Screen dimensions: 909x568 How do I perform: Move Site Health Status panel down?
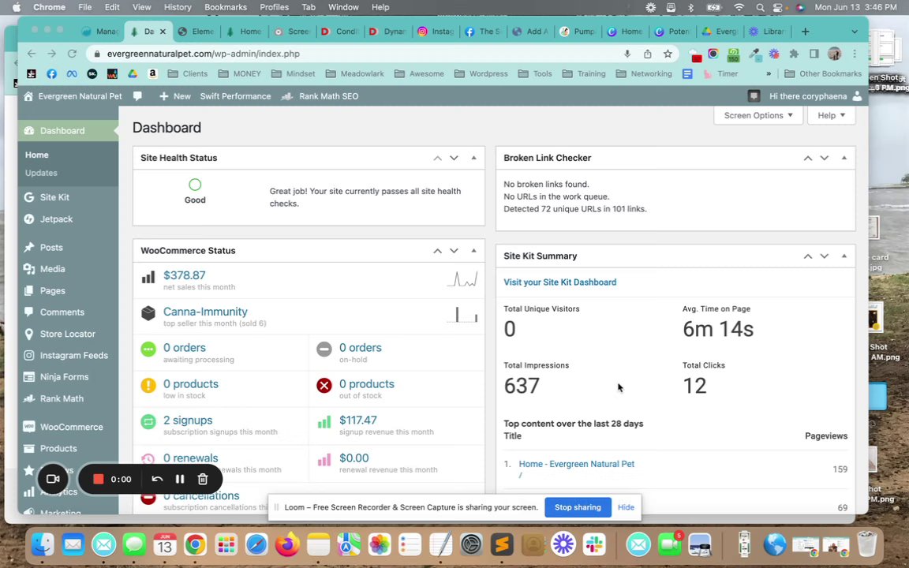(454, 158)
